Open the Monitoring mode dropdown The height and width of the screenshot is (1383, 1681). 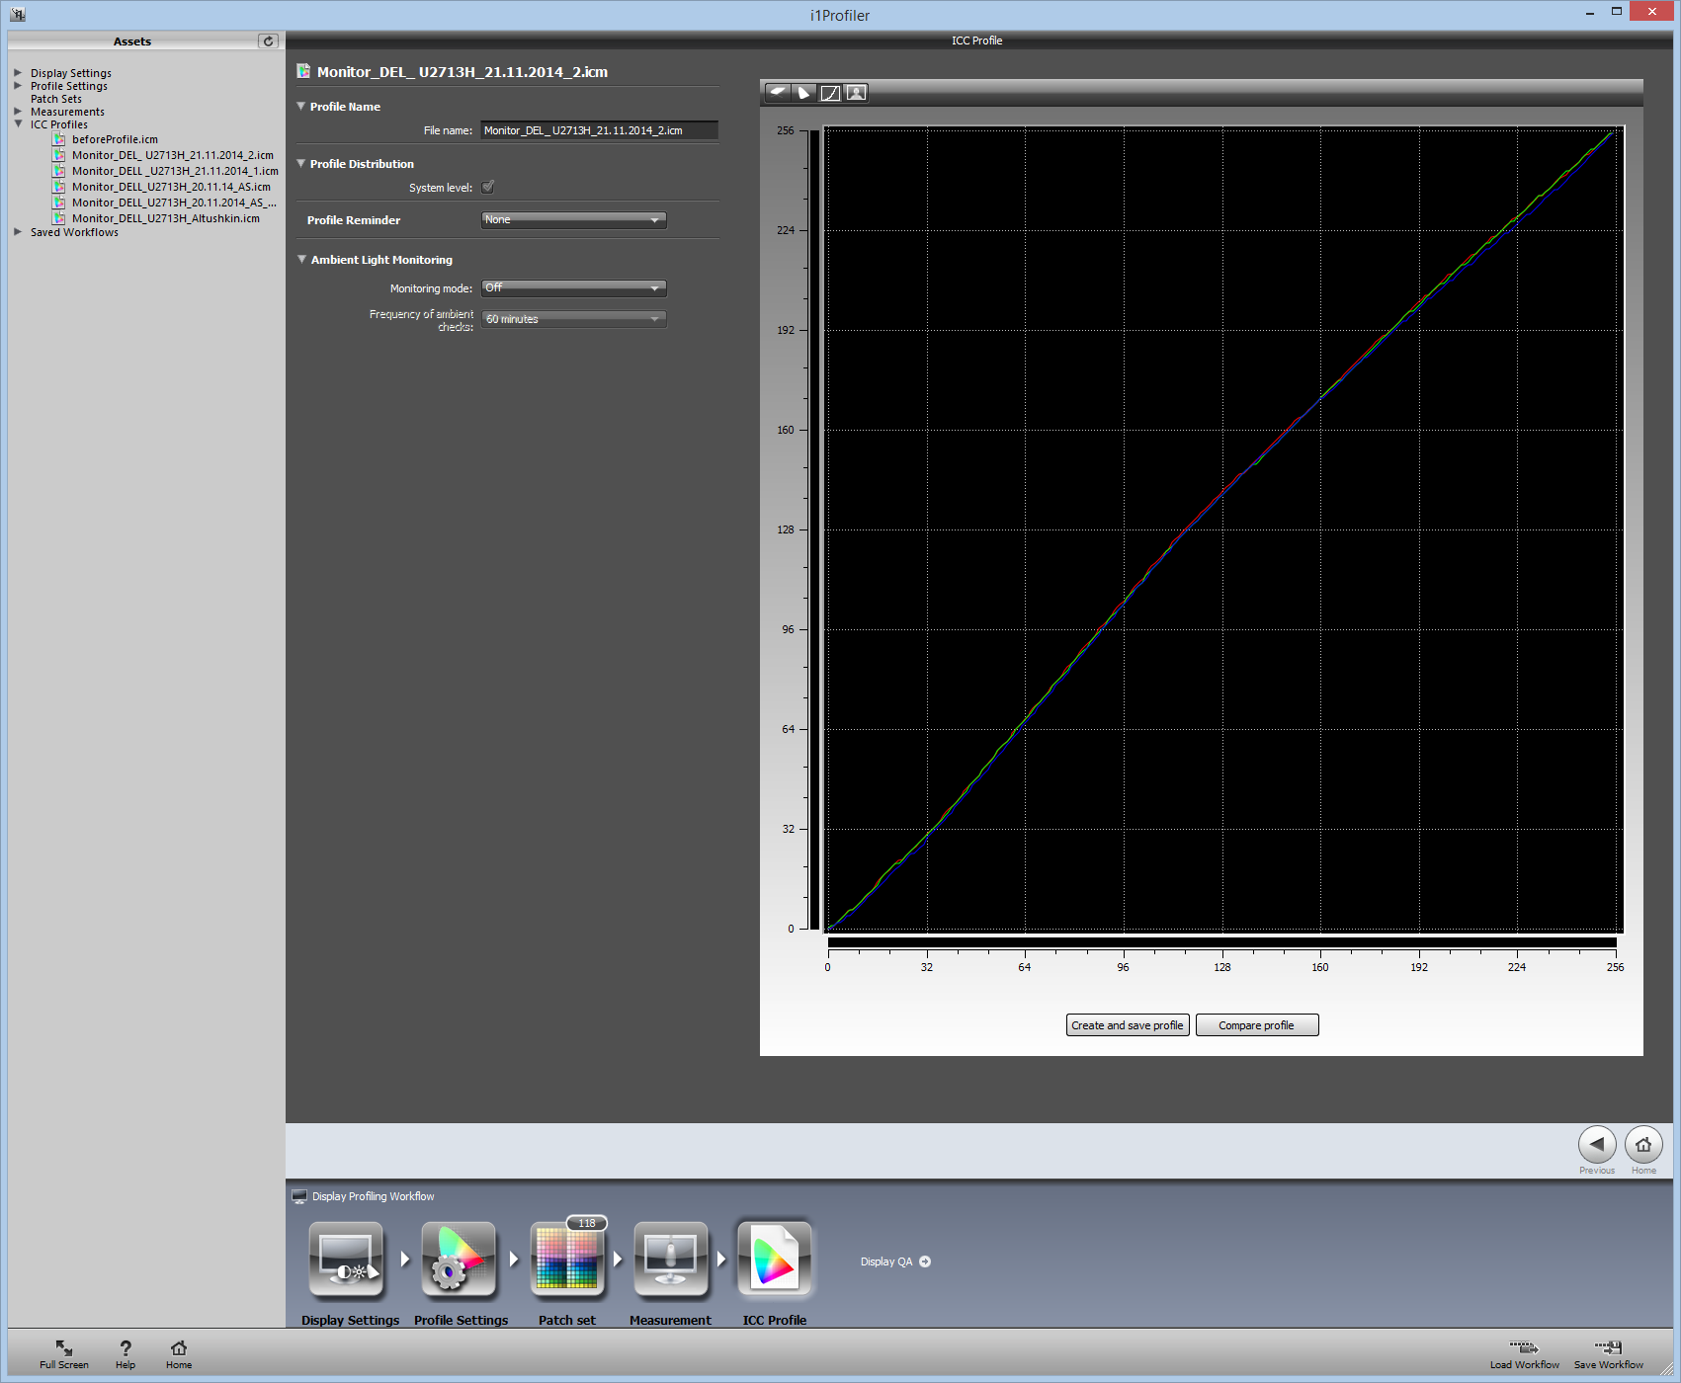coord(573,287)
